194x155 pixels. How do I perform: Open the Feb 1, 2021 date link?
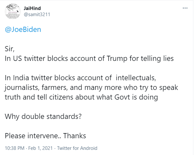click(x=40, y=148)
